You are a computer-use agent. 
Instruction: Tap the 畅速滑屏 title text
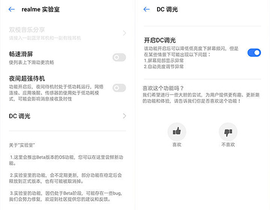point(21,54)
